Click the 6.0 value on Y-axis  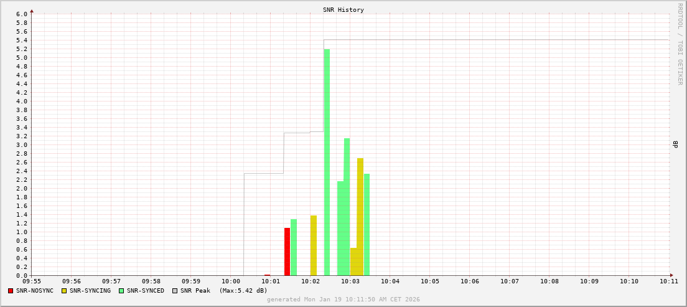(21, 14)
